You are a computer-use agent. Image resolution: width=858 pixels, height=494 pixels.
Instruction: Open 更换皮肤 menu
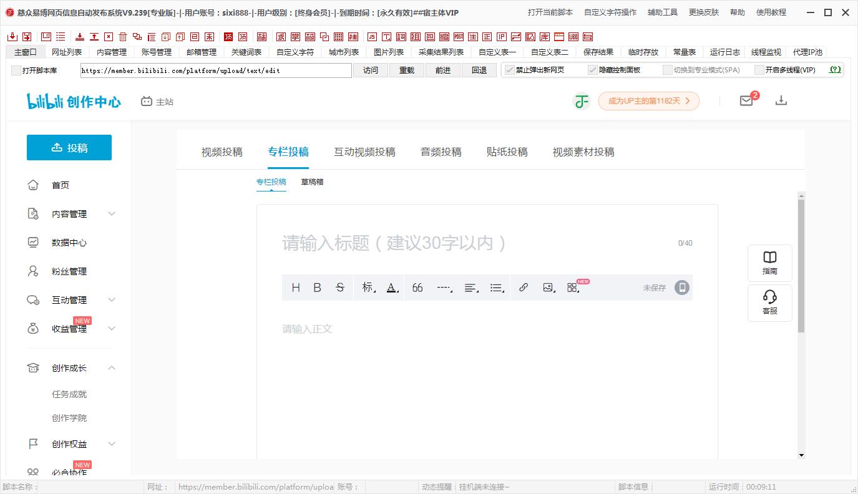(x=703, y=12)
